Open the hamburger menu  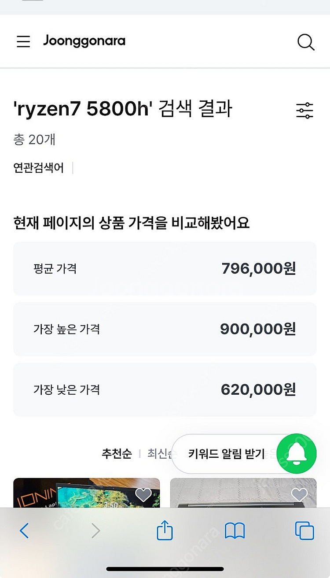(23, 41)
